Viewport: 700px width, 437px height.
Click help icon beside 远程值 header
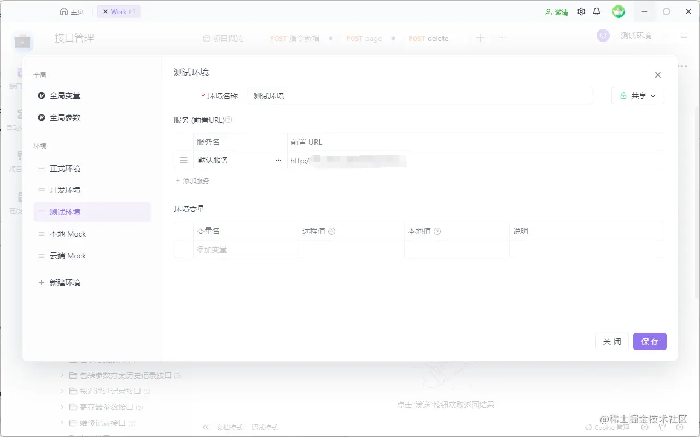pos(331,231)
